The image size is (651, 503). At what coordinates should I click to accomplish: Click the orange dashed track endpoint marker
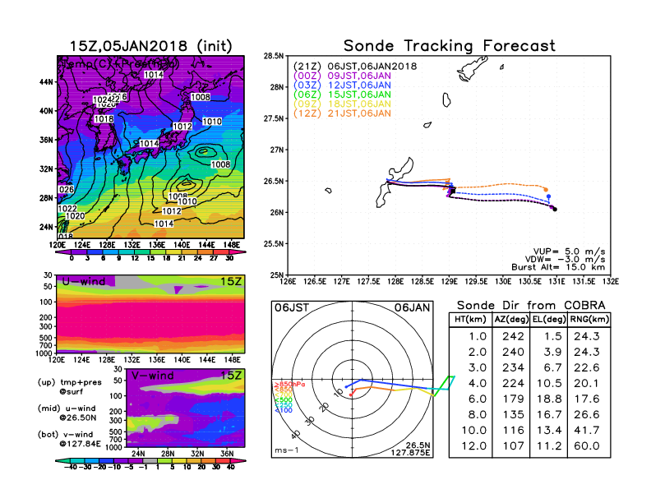point(546,190)
